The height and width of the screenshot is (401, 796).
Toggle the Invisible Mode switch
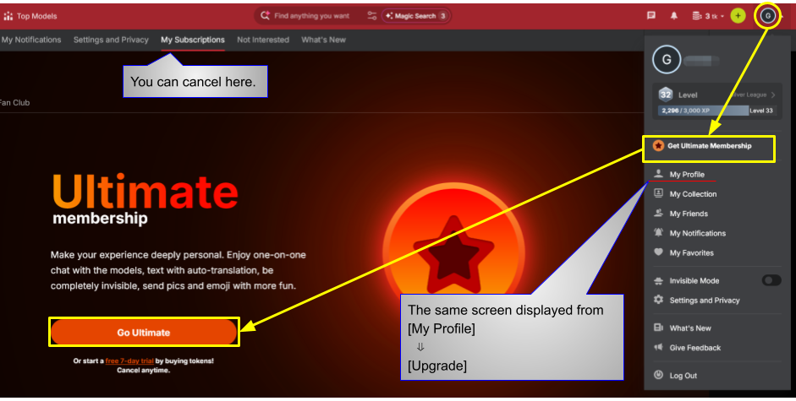pos(771,280)
